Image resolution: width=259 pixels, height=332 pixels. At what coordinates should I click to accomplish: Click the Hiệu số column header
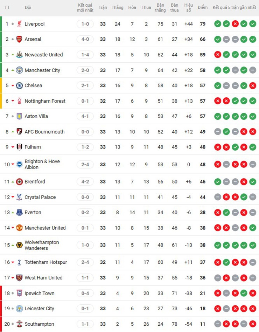189,7
